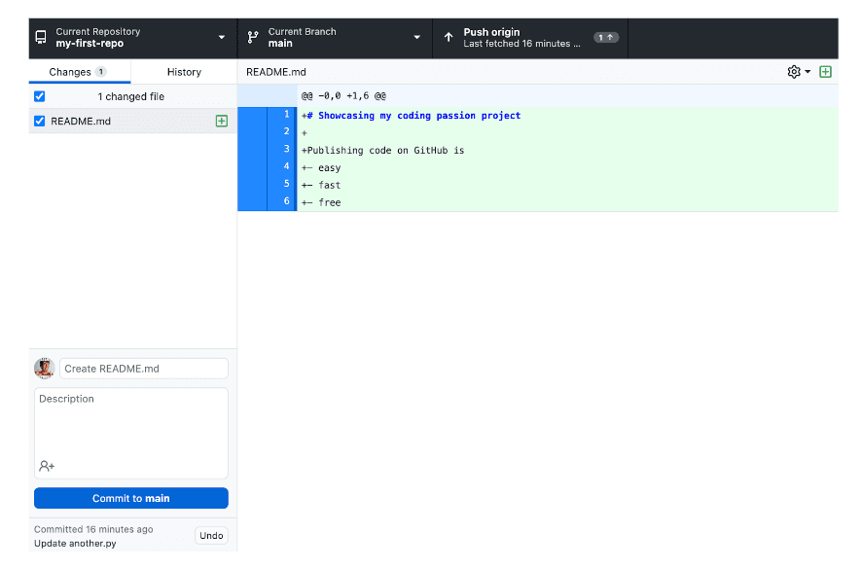Click the repository icon in the toolbar
862x568 pixels.
coord(41,38)
